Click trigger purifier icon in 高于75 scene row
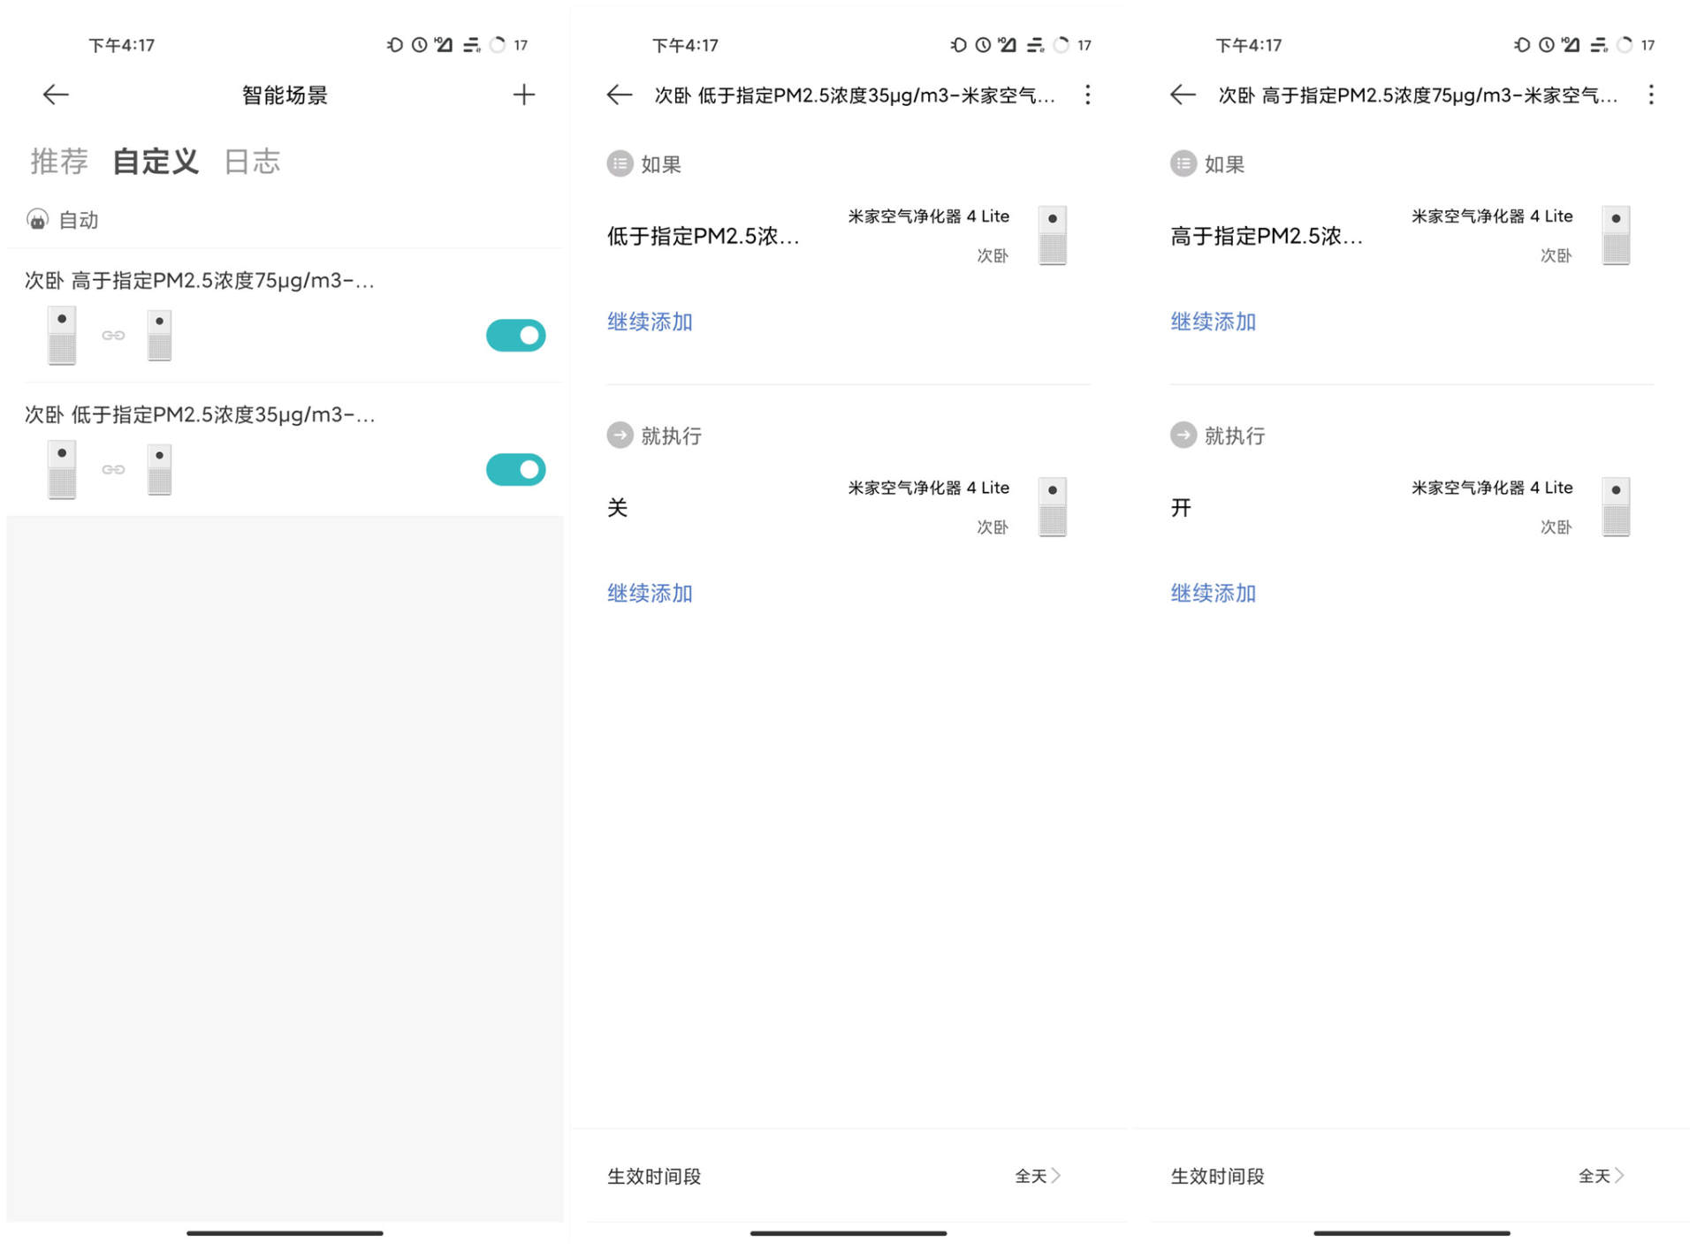The image size is (1697, 1250). coord(62,336)
